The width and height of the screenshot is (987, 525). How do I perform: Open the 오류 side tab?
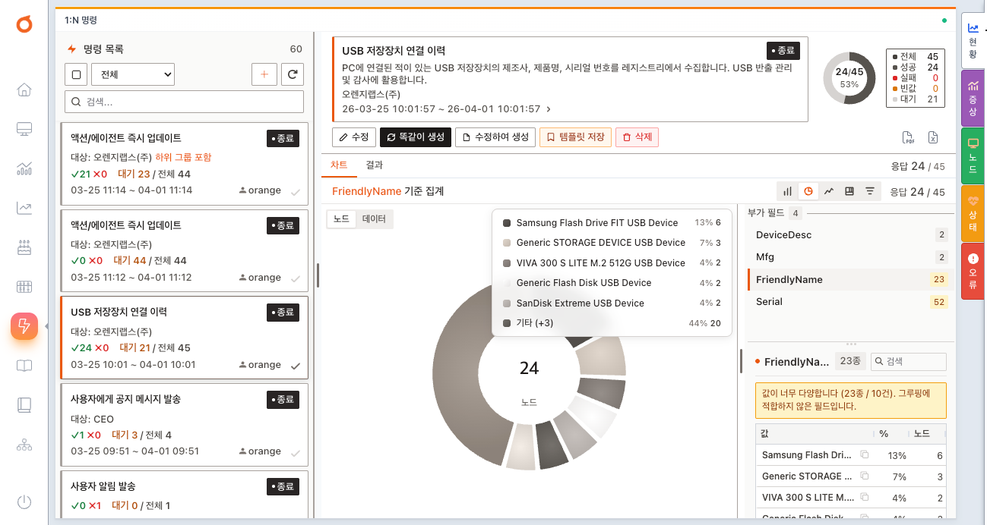[x=973, y=271]
